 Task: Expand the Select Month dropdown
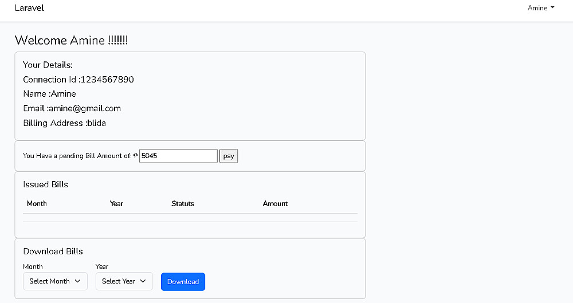[x=55, y=281]
